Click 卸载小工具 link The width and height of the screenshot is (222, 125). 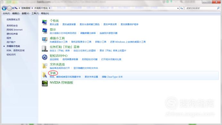point(101,42)
